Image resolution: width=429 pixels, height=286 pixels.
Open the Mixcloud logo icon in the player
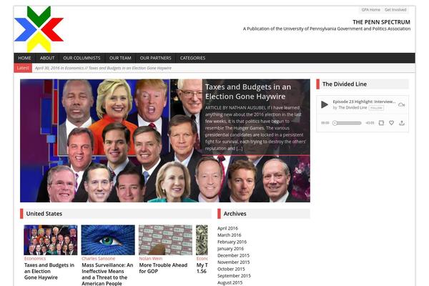[401, 104]
